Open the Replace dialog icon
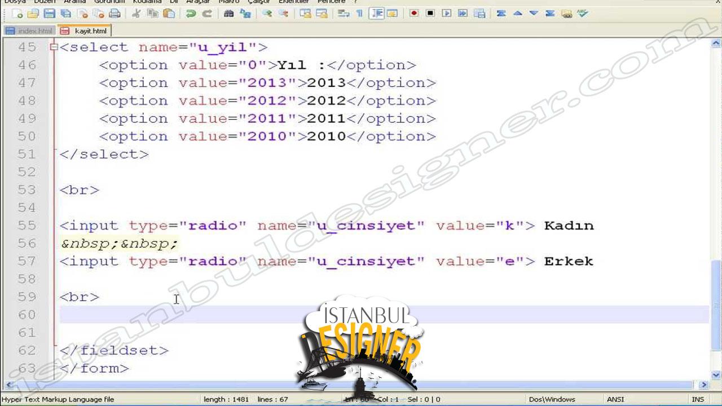Viewport: 722px width, 406px height. [x=245, y=14]
